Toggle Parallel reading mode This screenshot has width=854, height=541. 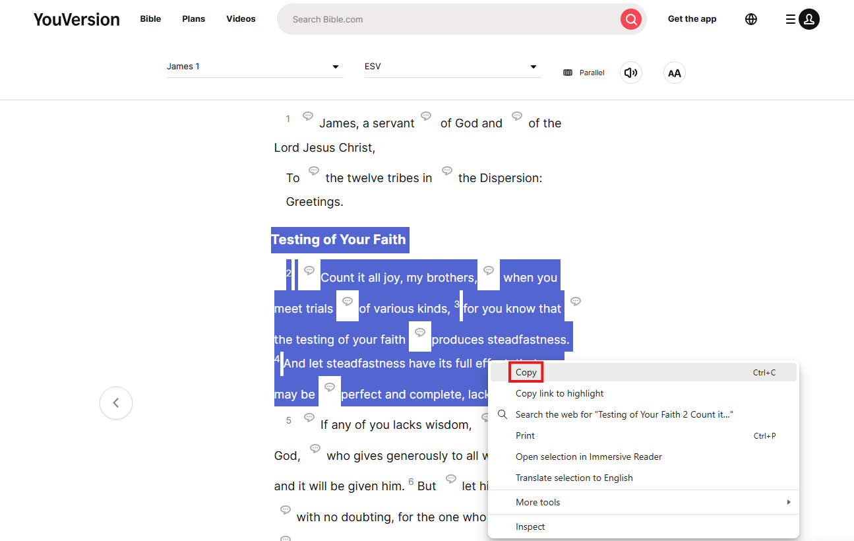pyautogui.click(x=584, y=73)
